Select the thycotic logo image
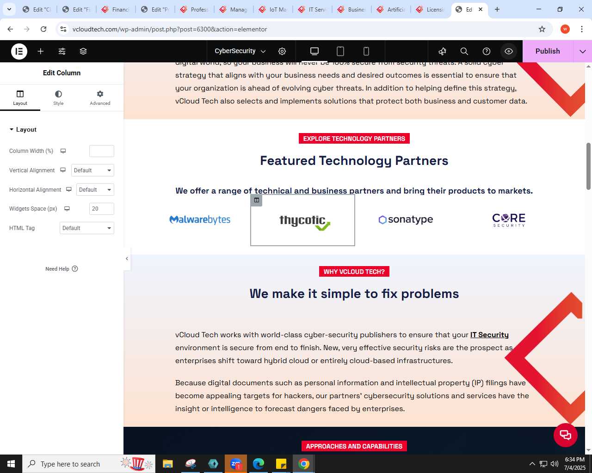The width and height of the screenshot is (592, 473). tap(305, 222)
